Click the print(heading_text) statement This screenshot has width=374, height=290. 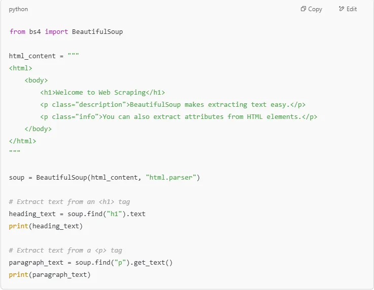click(46, 226)
